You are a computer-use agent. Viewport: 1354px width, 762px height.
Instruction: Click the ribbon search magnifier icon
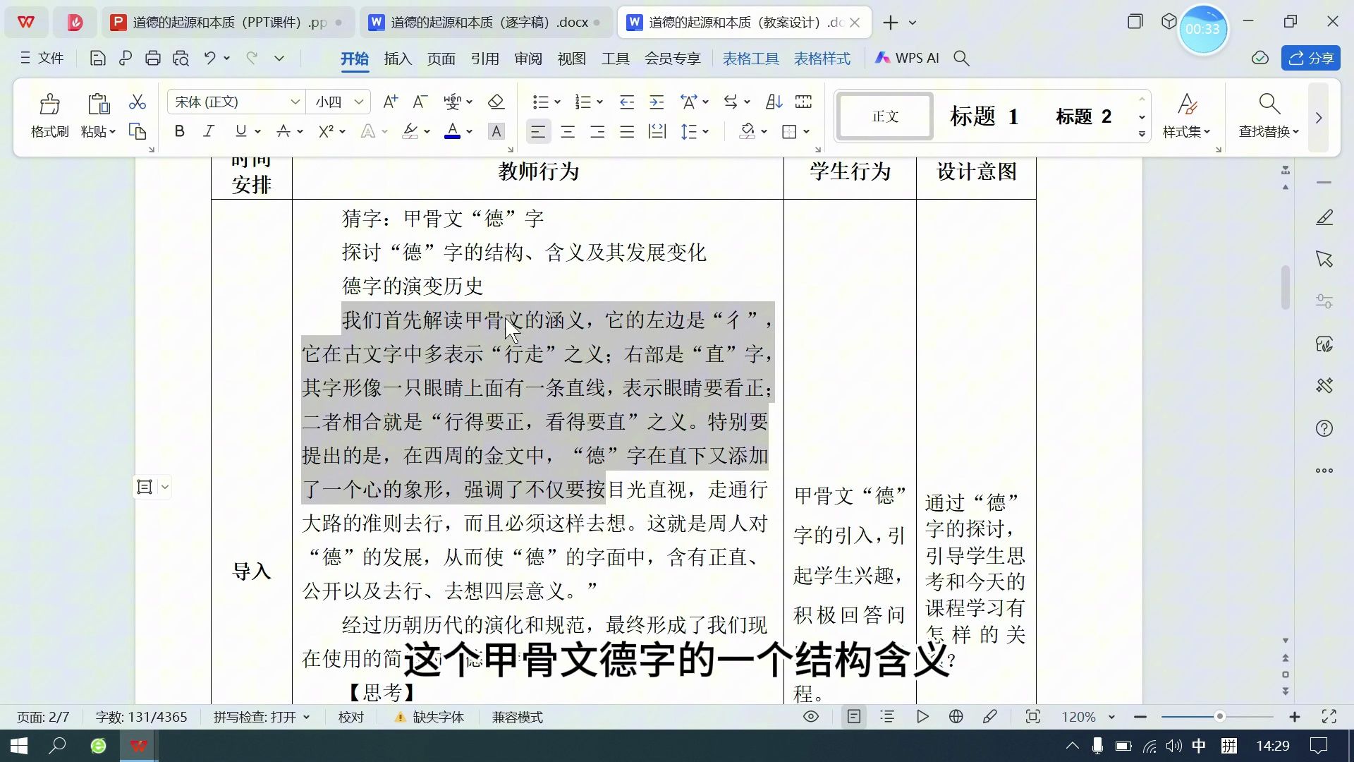(x=961, y=59)
